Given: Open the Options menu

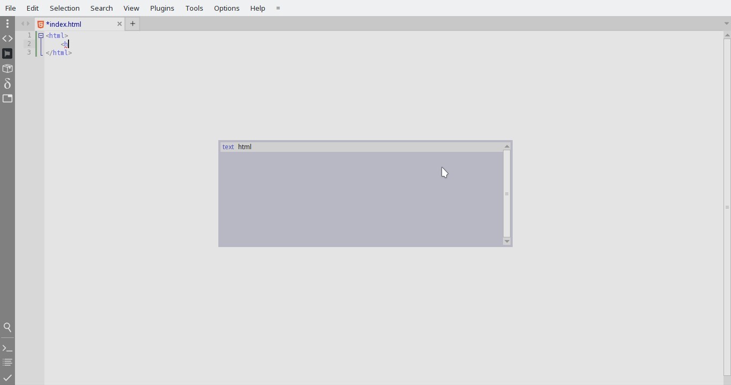Looking at the screenshot, I should click(x=227, y=8).
